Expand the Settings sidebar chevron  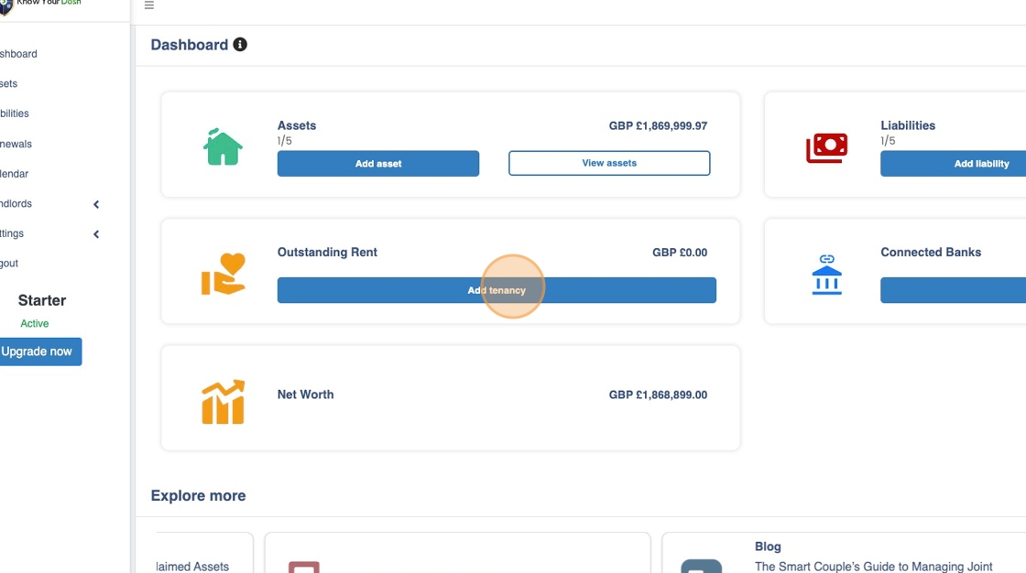96,234
